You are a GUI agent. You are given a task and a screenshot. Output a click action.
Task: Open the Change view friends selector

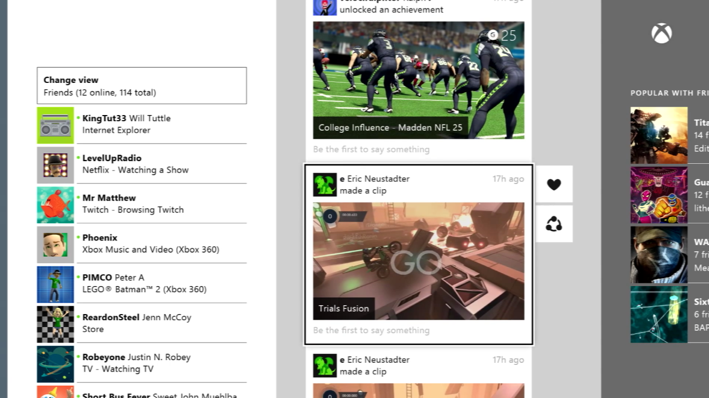142,86
